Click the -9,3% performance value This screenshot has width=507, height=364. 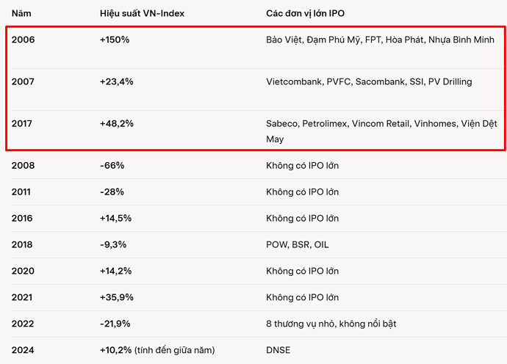114,245
